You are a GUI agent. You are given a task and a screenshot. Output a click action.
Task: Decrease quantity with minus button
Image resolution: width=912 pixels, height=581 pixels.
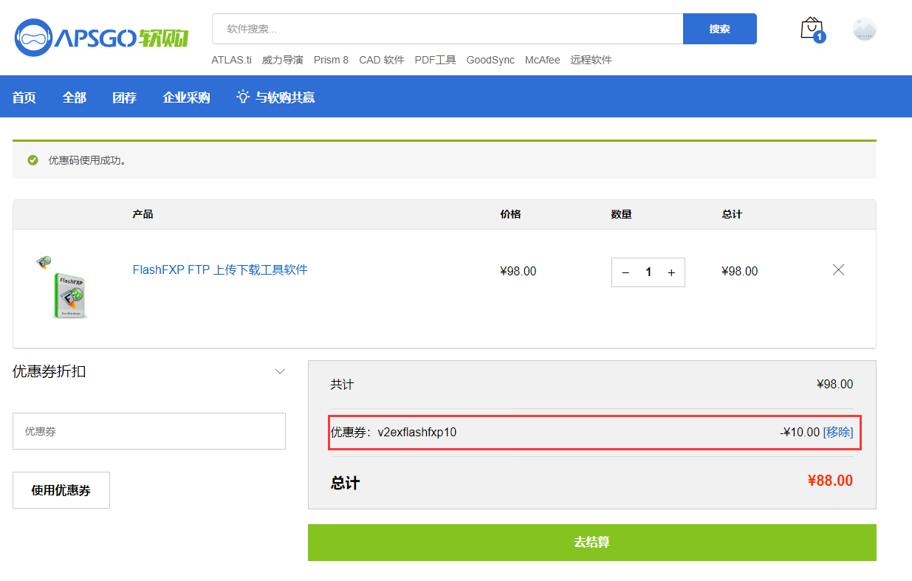tap(625, 272)
